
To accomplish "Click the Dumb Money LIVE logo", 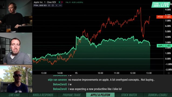I will (x=161, y=5).
